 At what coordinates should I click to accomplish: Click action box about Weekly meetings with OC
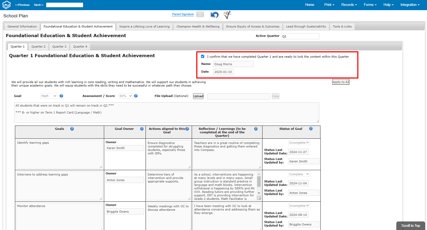(x=169, y=216)
